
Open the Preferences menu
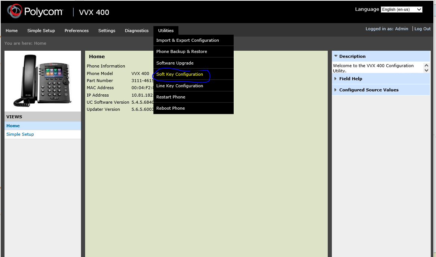(77, 31)
